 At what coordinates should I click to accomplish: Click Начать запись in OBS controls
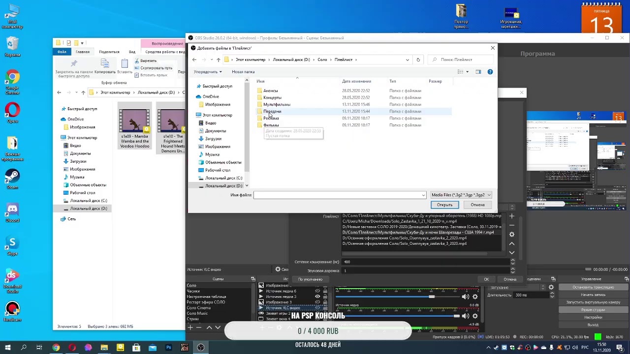click(x=593, y=295)
